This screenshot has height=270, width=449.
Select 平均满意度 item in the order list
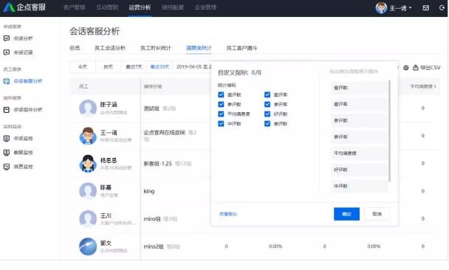358,153
